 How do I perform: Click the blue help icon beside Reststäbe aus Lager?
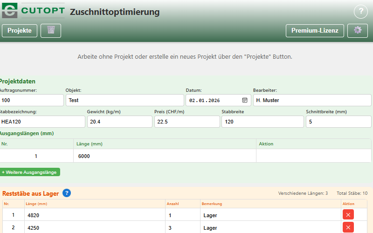[67, 193]
